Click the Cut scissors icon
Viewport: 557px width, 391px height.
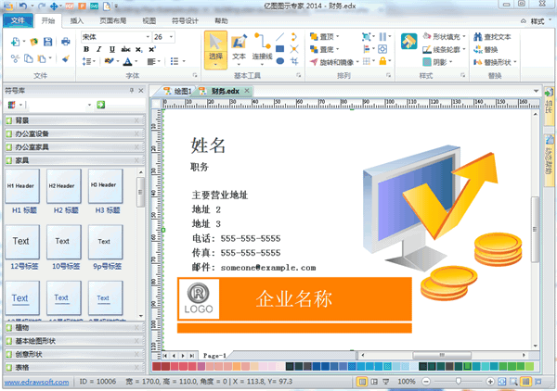pyautogui.click(x=15, y=58)
